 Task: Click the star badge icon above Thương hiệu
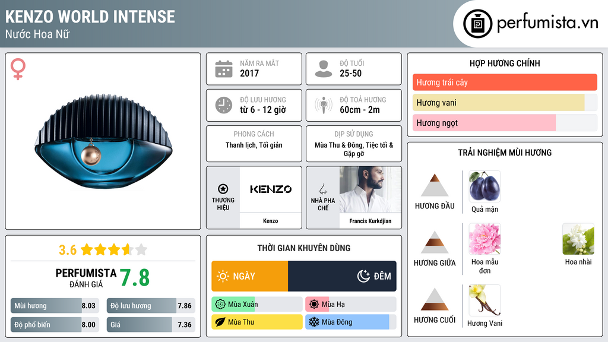coord(223,189)
